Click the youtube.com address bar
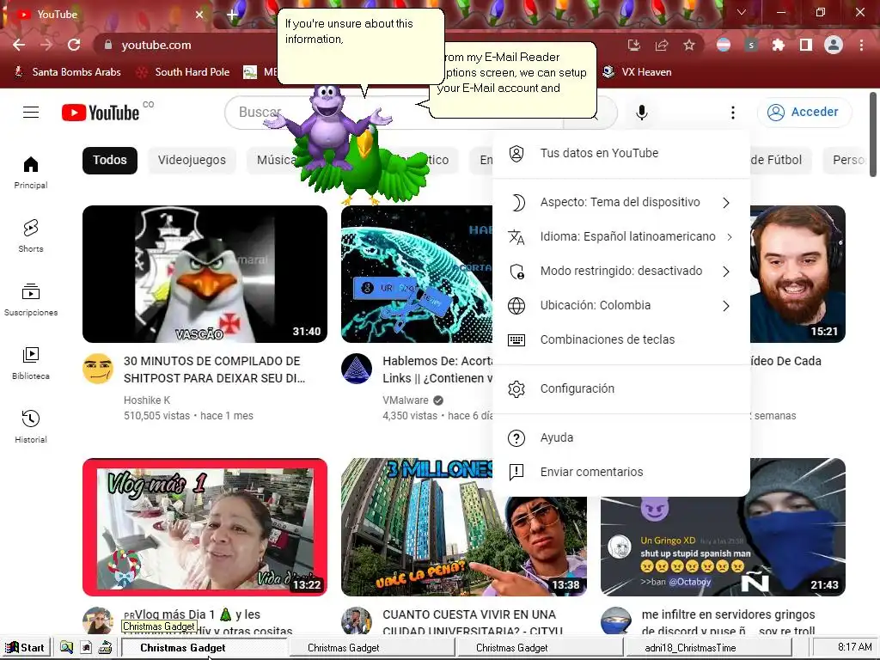 pyautogui.click(x=359, y=45)
